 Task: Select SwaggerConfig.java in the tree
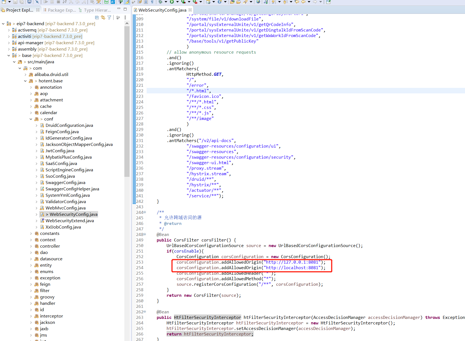tap(65, 183)
